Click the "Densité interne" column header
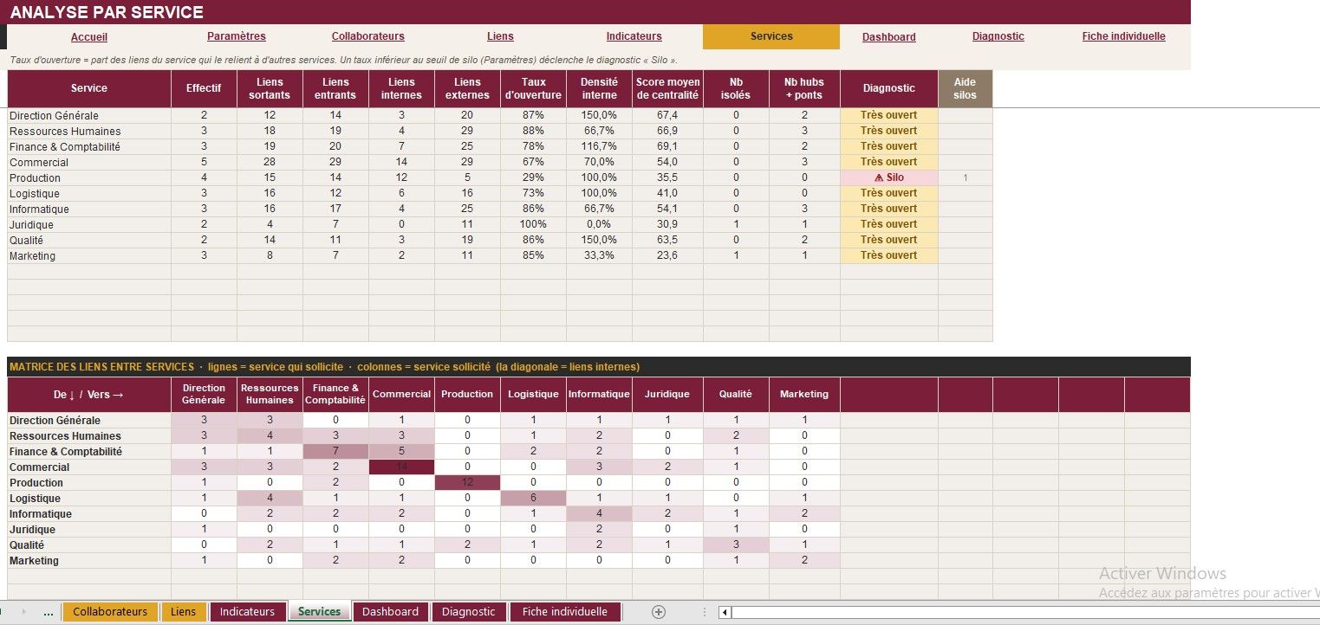The image size is (1320, 625). pyautogui.click(x=599, y=88)
